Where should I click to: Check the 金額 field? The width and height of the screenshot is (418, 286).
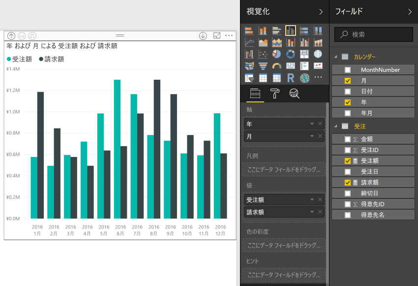click(348, 139)
